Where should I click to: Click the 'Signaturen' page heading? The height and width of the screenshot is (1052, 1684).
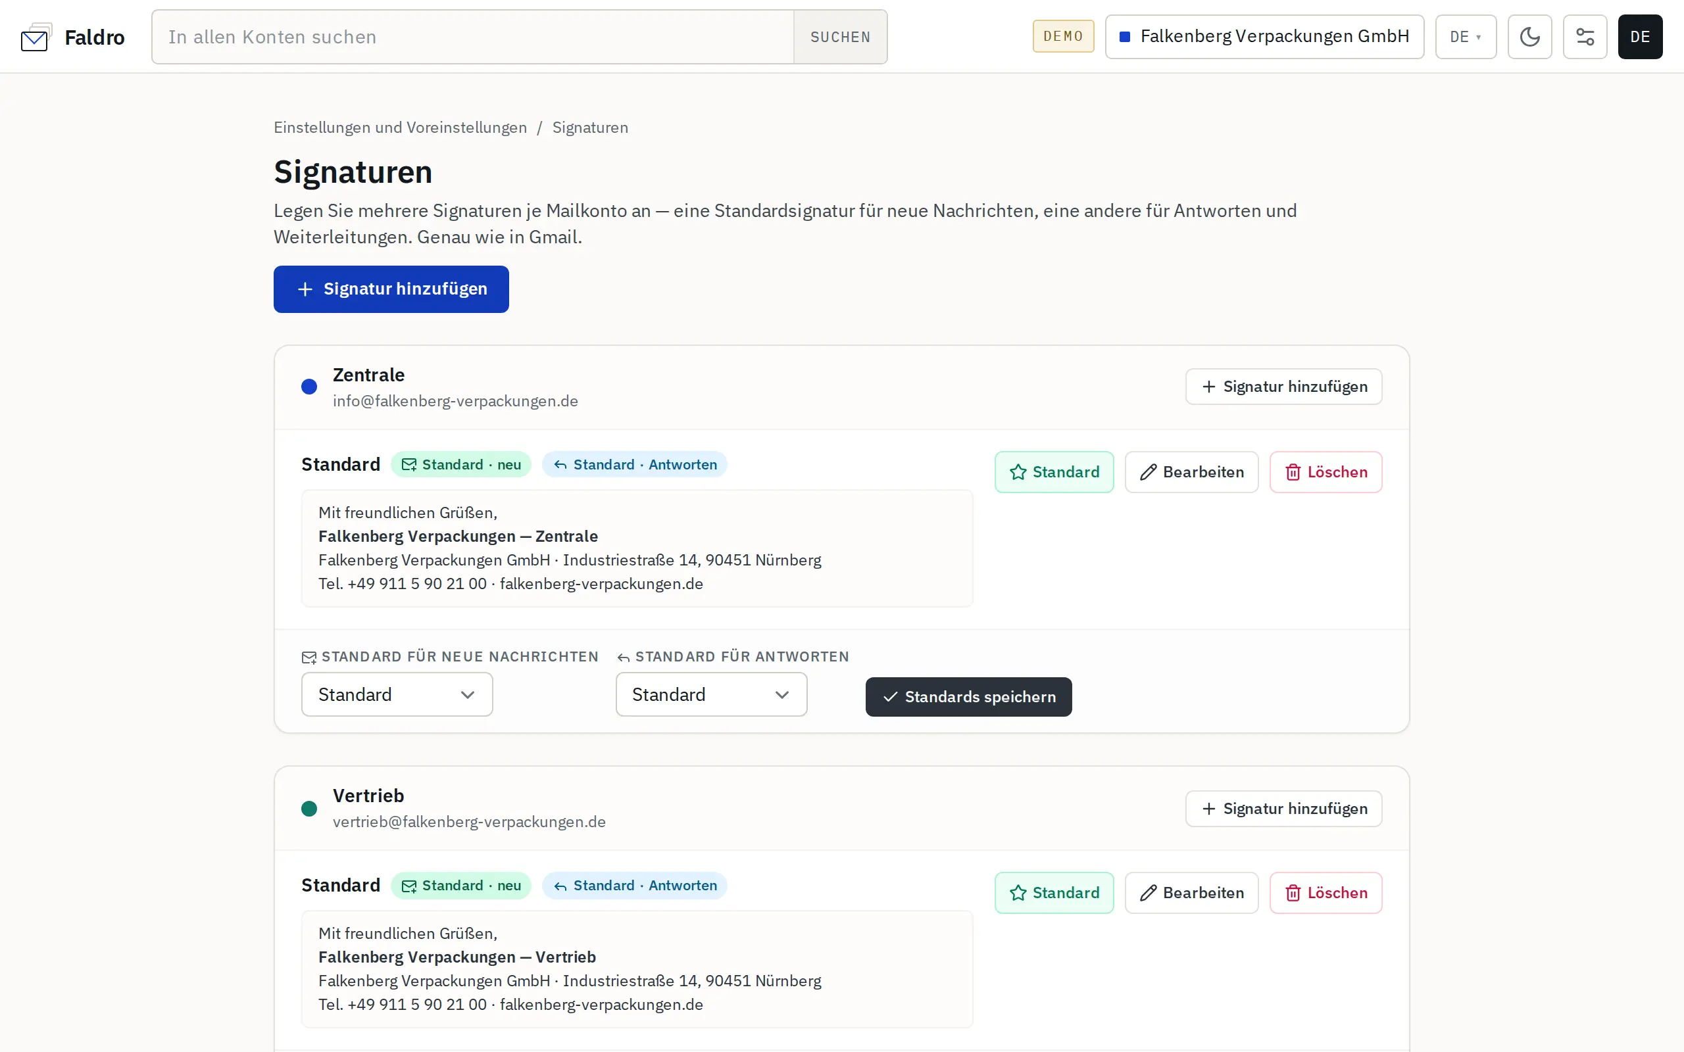coord(353,172)
